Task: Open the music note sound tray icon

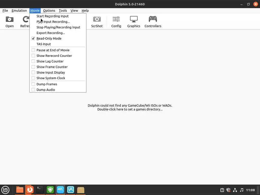Action: tap(242, 190)
